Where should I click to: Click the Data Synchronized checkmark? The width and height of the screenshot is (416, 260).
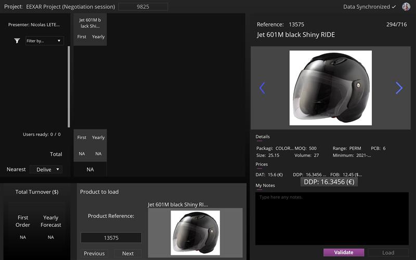pos(394,7)
